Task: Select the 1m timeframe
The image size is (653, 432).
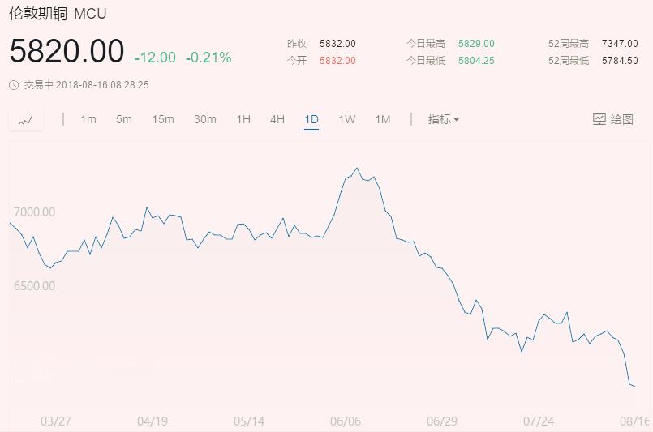Action: click(x=88, y=119)
